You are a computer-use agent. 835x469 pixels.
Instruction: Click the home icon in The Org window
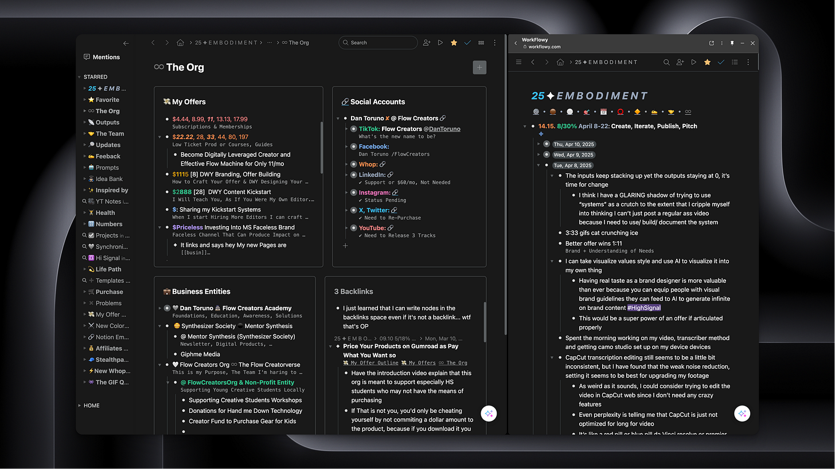coord(181,42)
